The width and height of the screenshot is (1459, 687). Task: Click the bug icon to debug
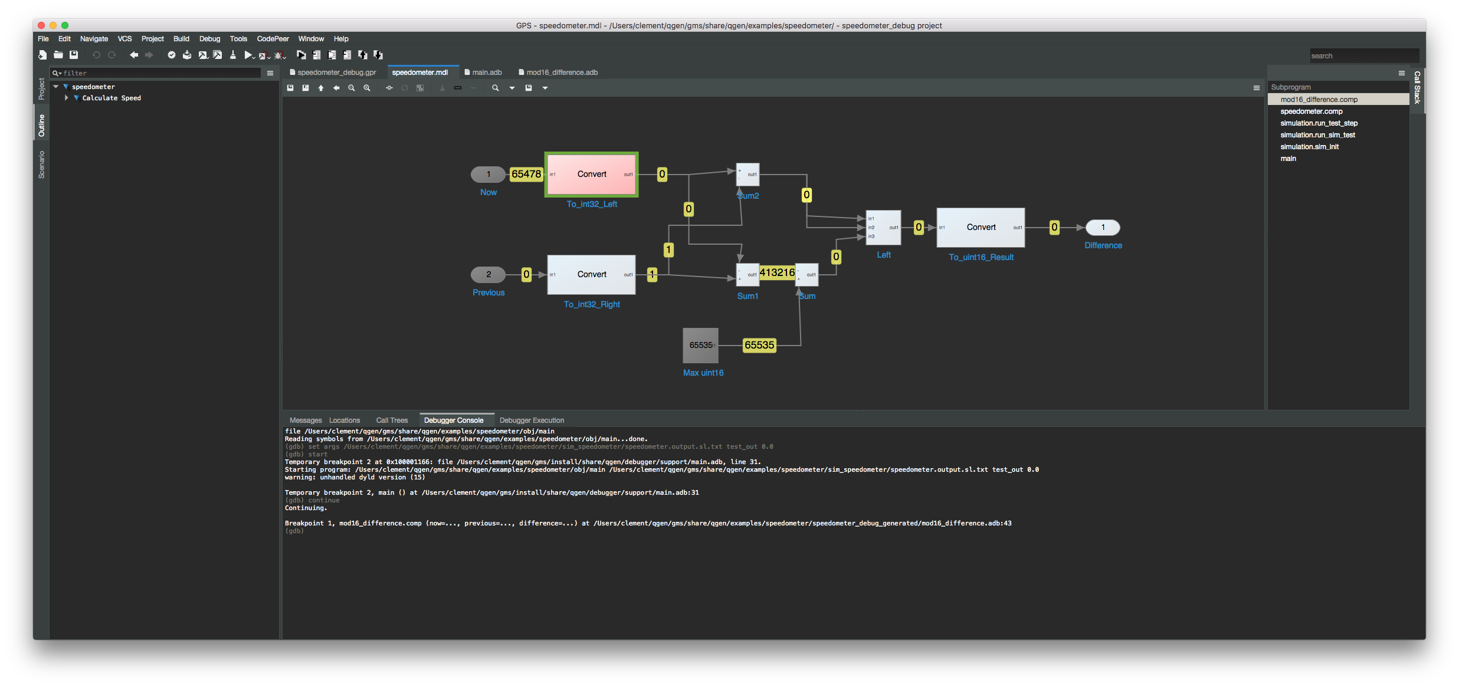click(x=280, y=55)
